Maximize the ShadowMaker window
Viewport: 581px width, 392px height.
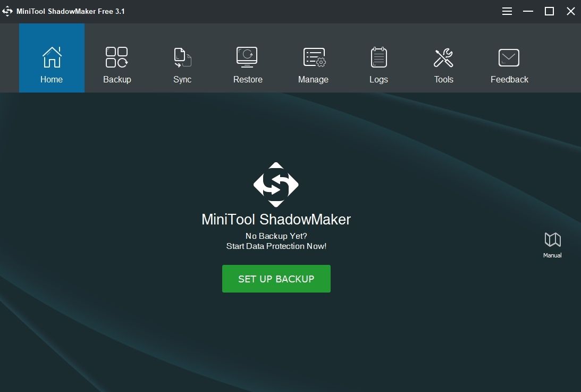pyautogui.click(x=549, y=11)
